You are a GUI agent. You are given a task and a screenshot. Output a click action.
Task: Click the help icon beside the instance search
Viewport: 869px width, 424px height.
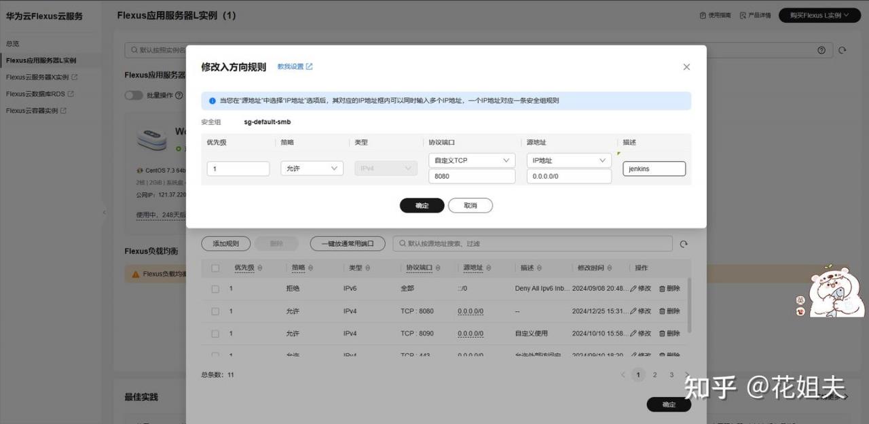[821, 50]
